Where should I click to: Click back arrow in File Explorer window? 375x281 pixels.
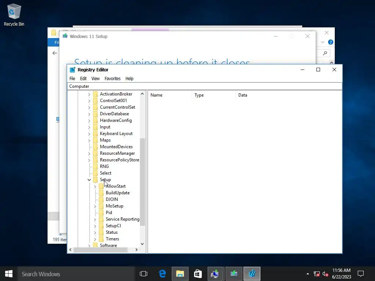point(55,53)
